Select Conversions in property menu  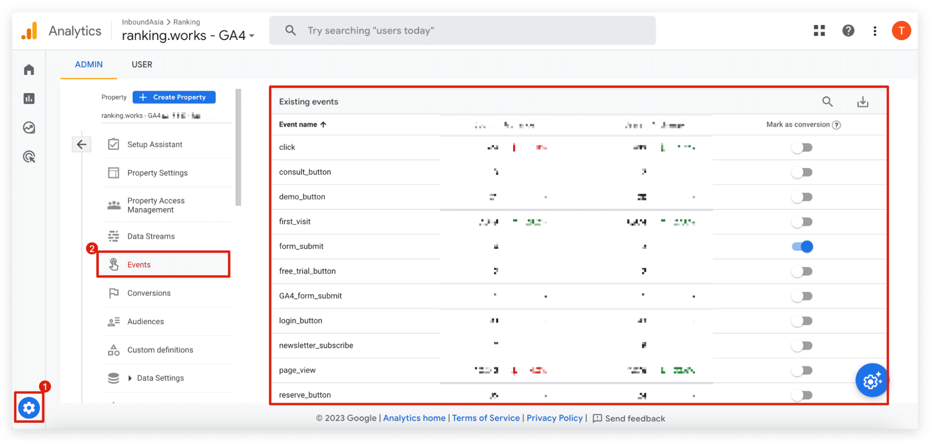(x=149, y=293)
